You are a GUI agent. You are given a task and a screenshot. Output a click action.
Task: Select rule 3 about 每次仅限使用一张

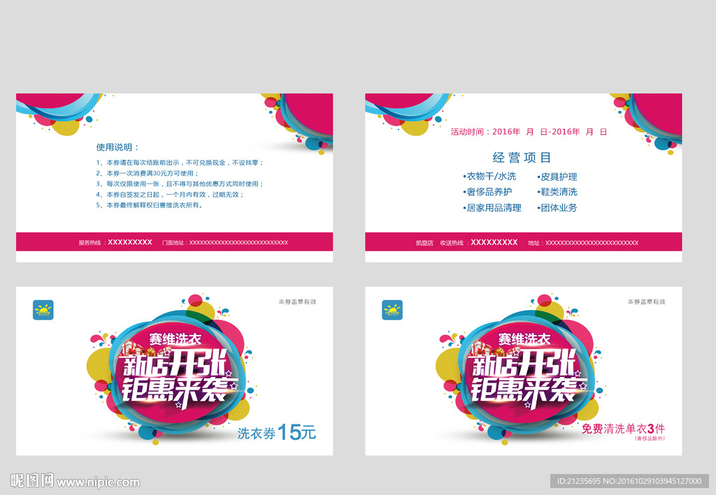pyautogui.click(x=180, y=184)
